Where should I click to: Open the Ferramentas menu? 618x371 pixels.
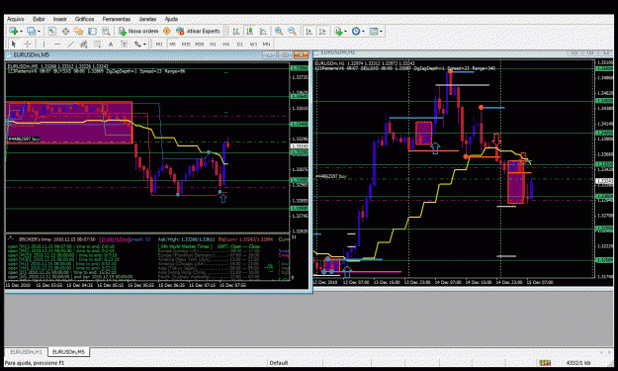(x=117, y=19)
